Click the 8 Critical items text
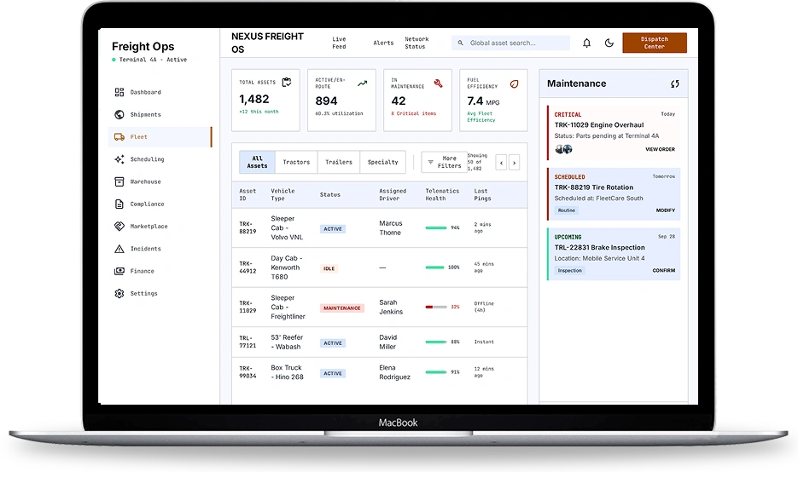 pyautogui.click(x=413, y=114)
